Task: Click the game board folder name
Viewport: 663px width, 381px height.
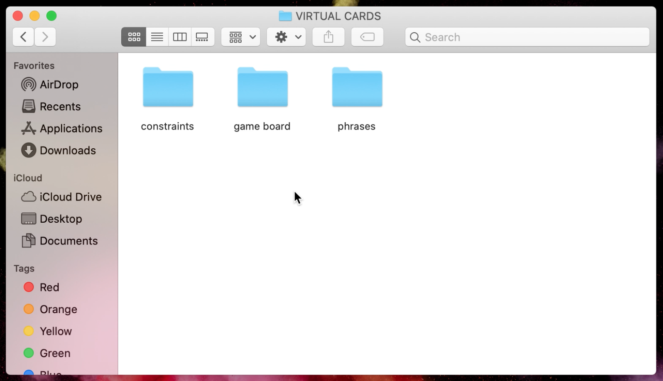Action: pos(262,126)
